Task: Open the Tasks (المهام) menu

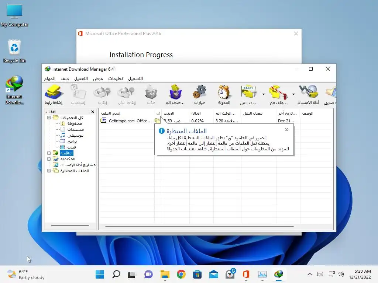Action: [x=50, y=78]
